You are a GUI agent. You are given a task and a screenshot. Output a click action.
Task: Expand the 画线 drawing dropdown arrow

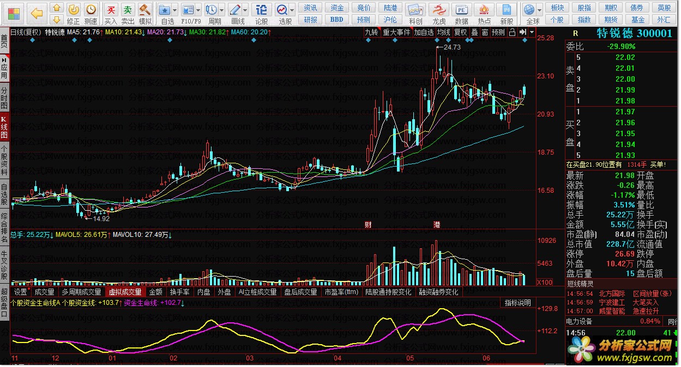click(245, 10)
